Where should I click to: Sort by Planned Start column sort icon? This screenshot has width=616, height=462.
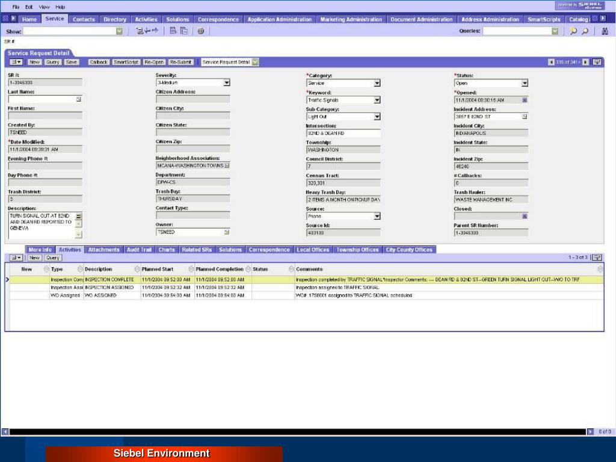pos(191,269)
